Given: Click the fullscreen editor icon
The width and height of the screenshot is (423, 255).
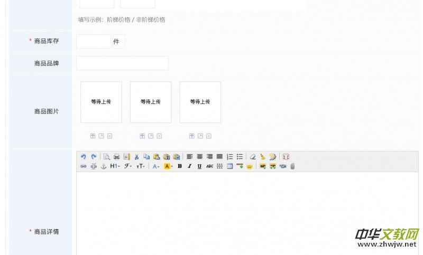Looking at the screenshot, I should (x=286, y=157).
